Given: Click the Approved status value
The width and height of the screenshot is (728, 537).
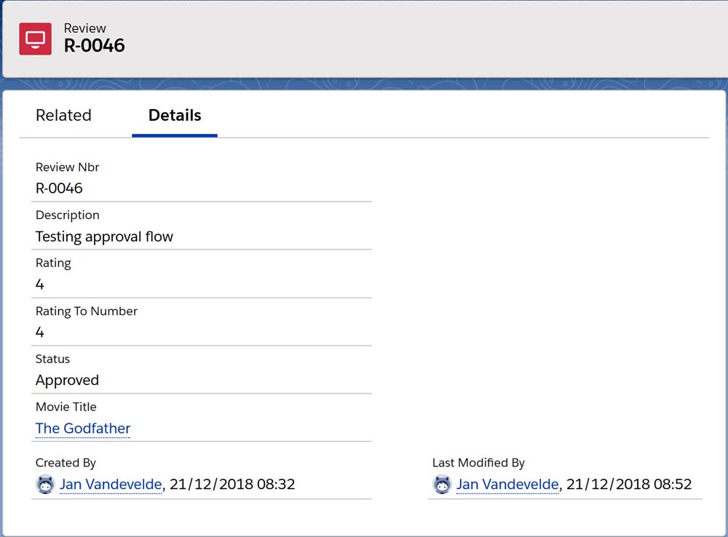Looking at the screenshot, I should [67, 381].
